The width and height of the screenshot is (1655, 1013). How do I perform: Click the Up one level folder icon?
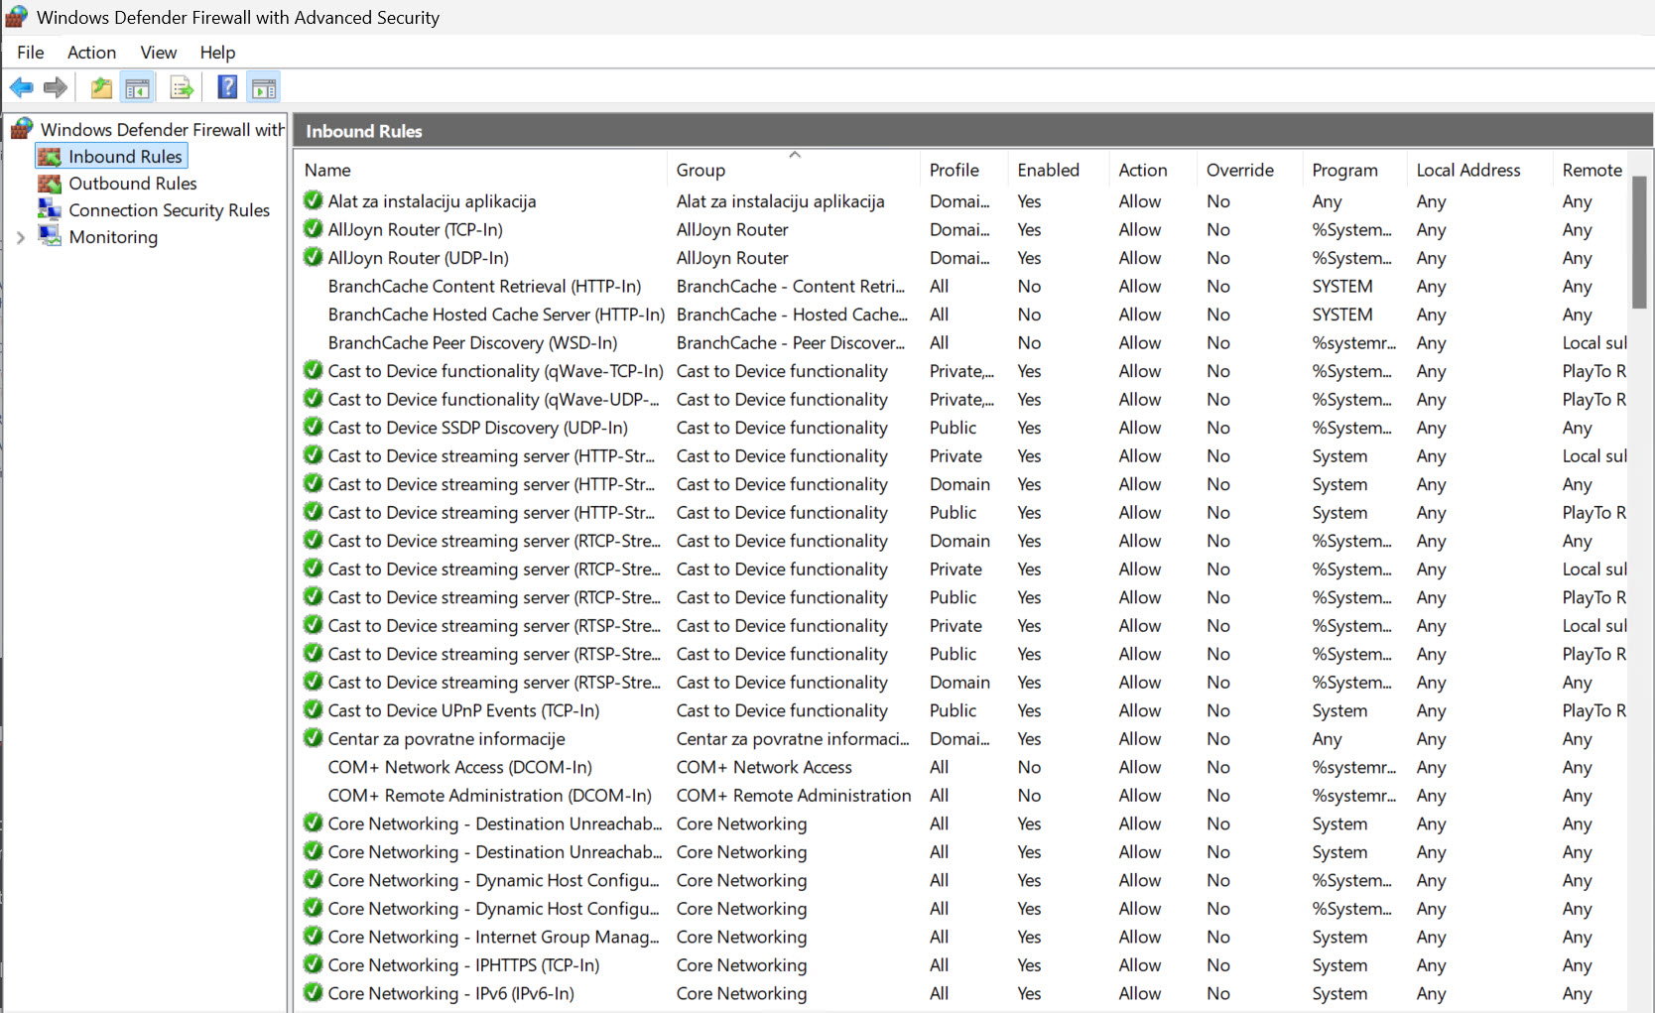[x=101, y=87]
